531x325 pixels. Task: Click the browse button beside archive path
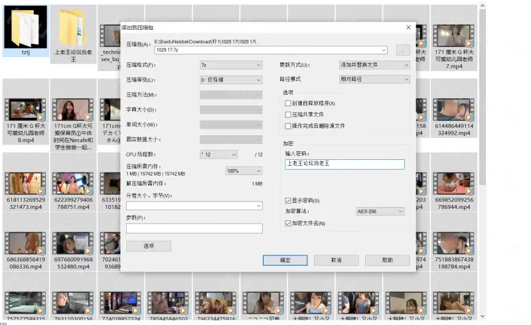(402, 50)
